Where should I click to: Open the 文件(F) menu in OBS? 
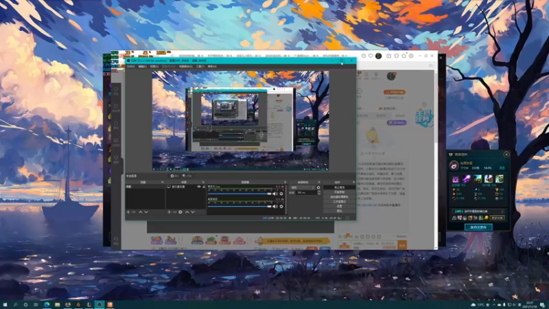tap(130, 67)
